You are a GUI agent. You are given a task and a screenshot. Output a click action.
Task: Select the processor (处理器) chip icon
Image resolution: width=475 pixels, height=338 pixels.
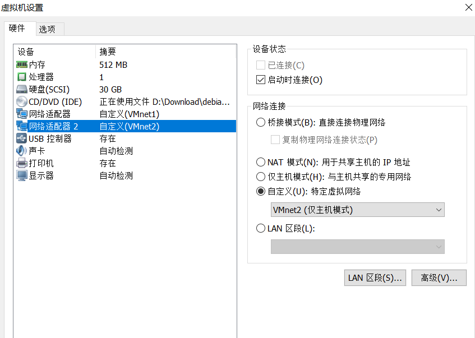[x=22, y=77]
